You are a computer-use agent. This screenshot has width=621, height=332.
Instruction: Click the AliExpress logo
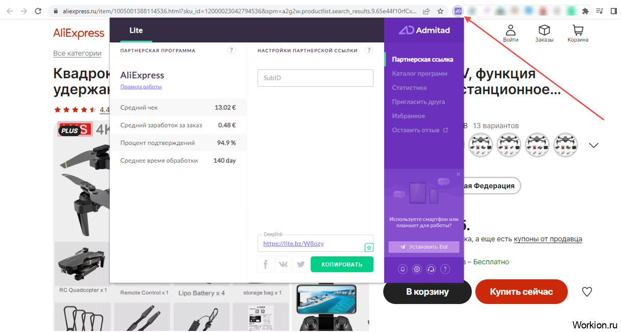[x=79, y=33]
